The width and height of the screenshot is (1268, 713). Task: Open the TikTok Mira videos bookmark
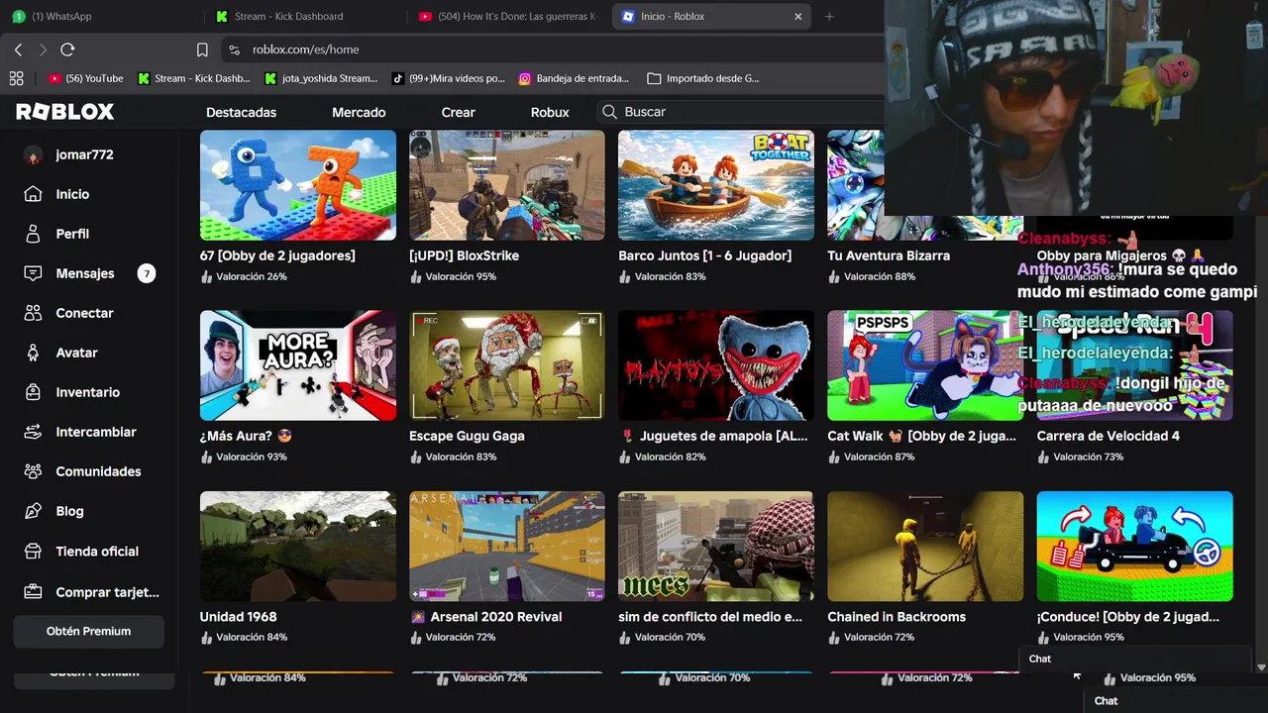[448, 78]
